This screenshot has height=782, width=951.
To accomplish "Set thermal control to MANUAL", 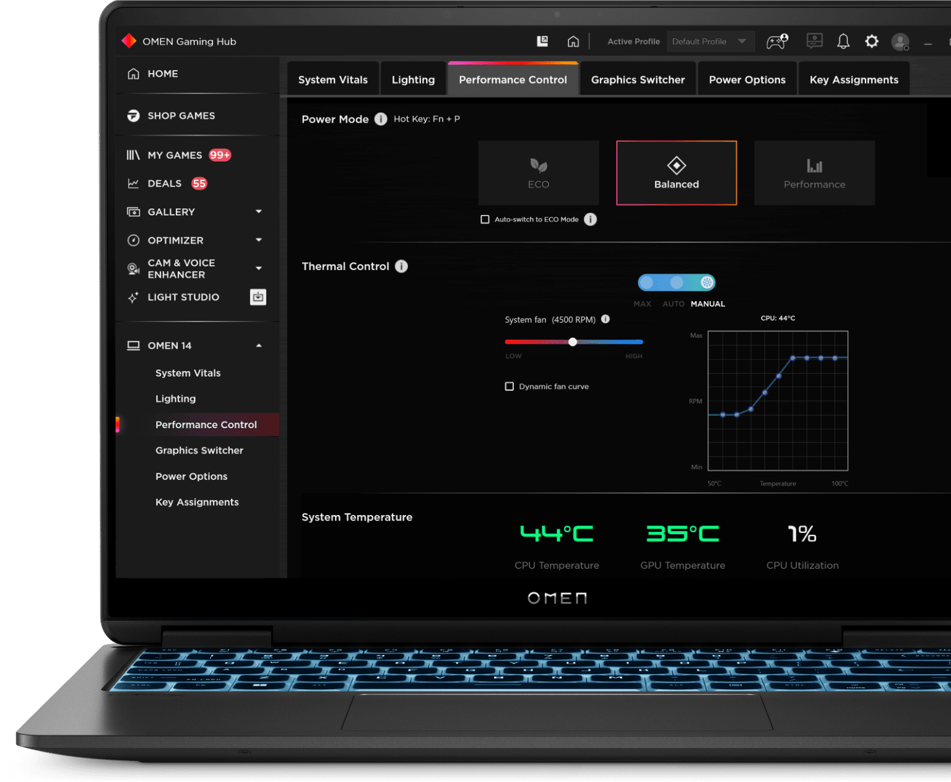I will 706,283.
